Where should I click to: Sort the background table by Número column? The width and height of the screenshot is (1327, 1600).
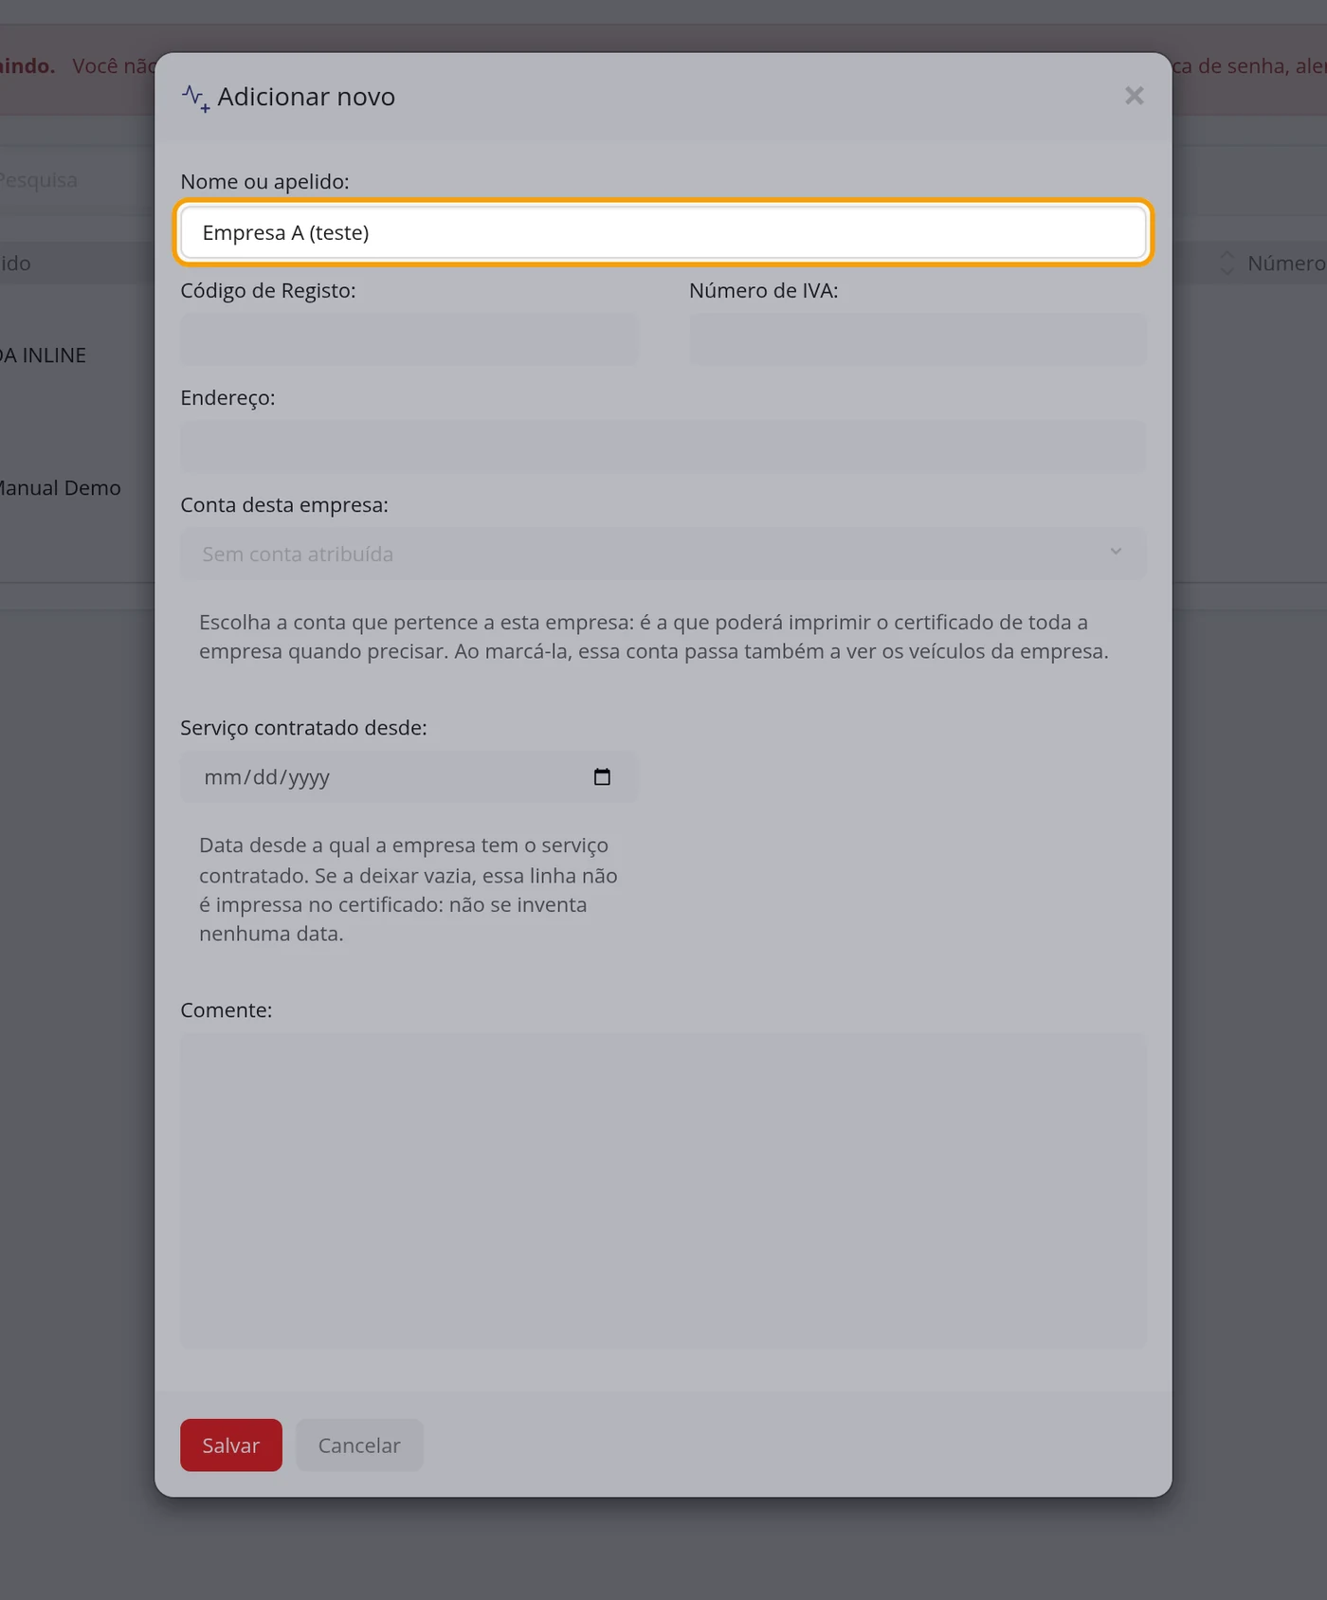coord(1227,264)
